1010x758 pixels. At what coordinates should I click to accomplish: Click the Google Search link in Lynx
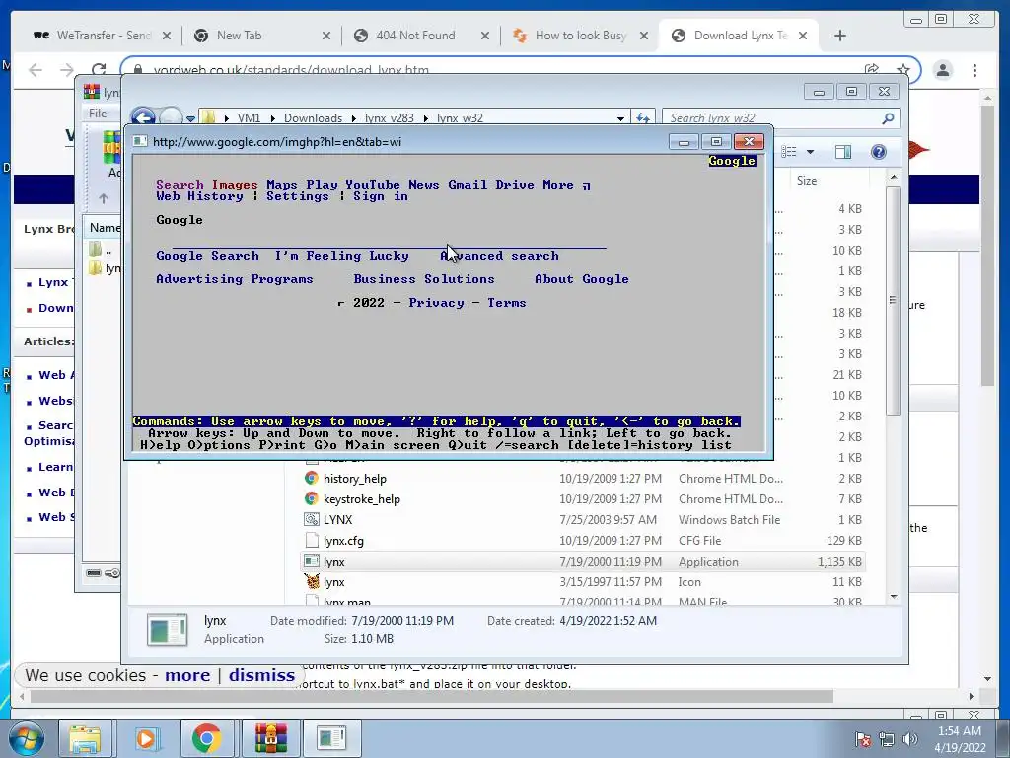pos(207,256)
